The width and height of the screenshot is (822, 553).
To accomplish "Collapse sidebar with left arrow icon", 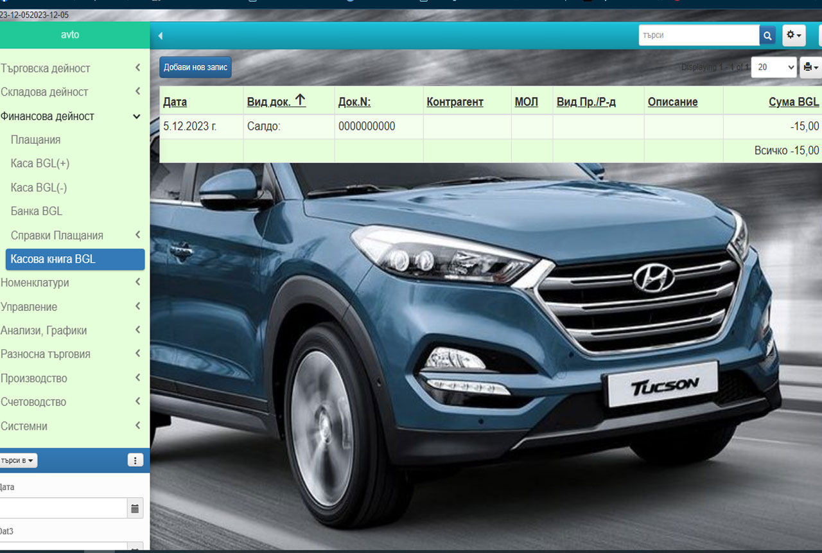I will 160,36.
